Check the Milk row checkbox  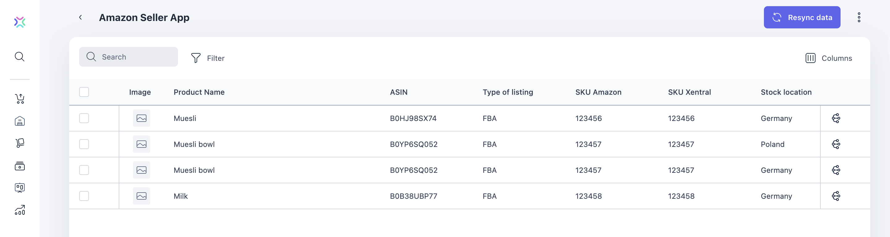84,196
